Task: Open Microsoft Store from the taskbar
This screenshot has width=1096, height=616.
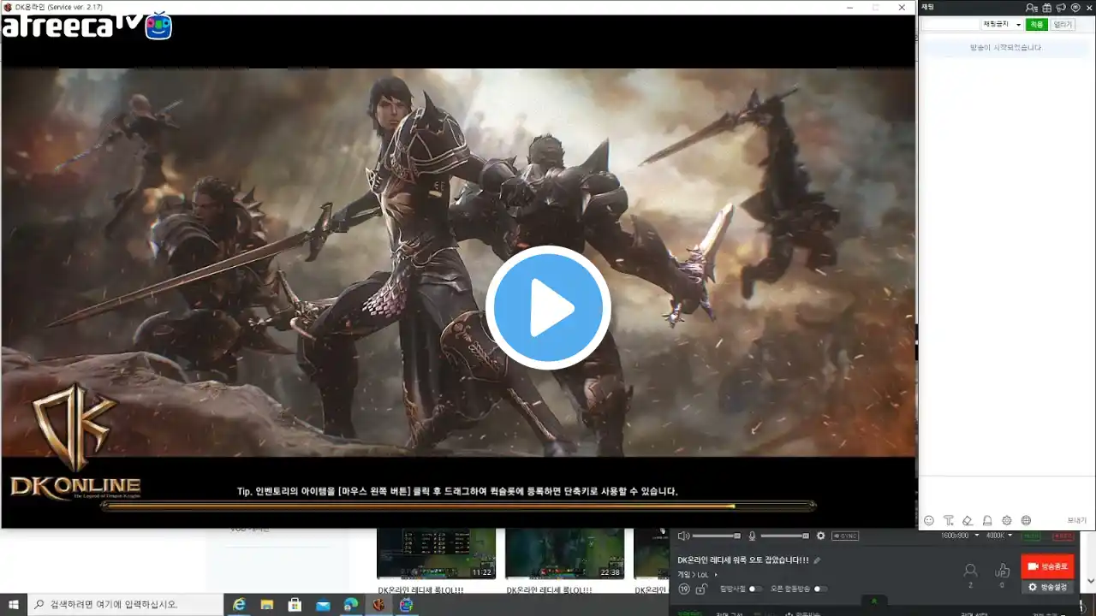Action: coord(295,605)
